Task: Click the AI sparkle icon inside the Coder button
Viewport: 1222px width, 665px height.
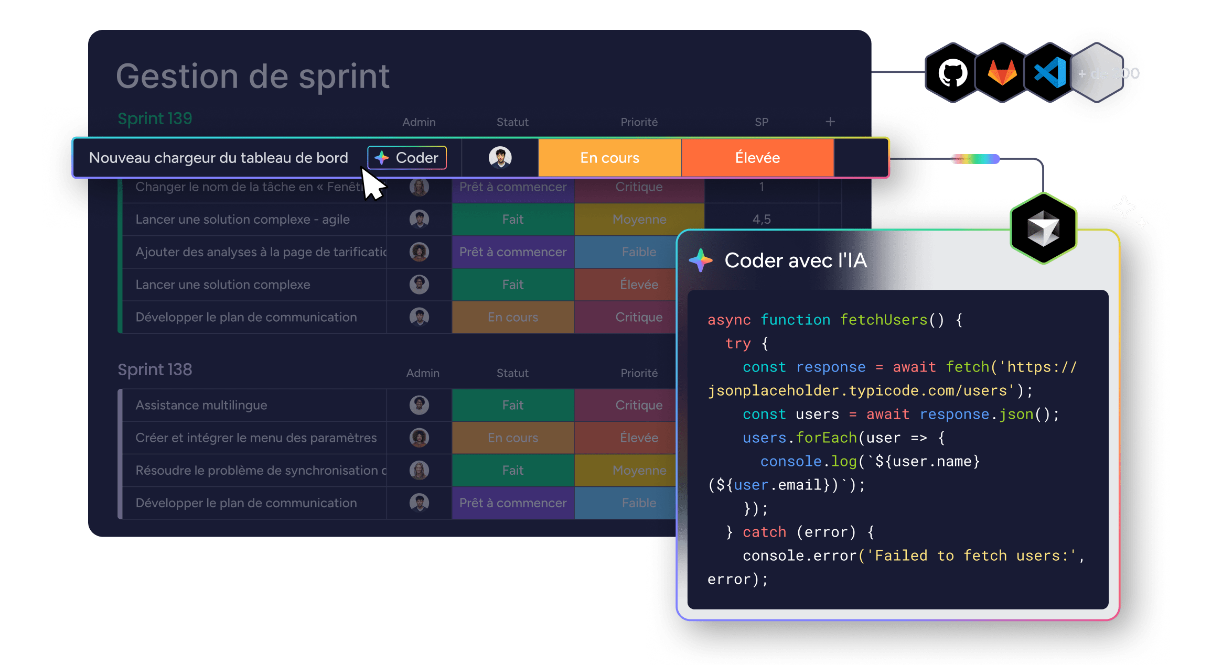Action: (x=382, y=157)
